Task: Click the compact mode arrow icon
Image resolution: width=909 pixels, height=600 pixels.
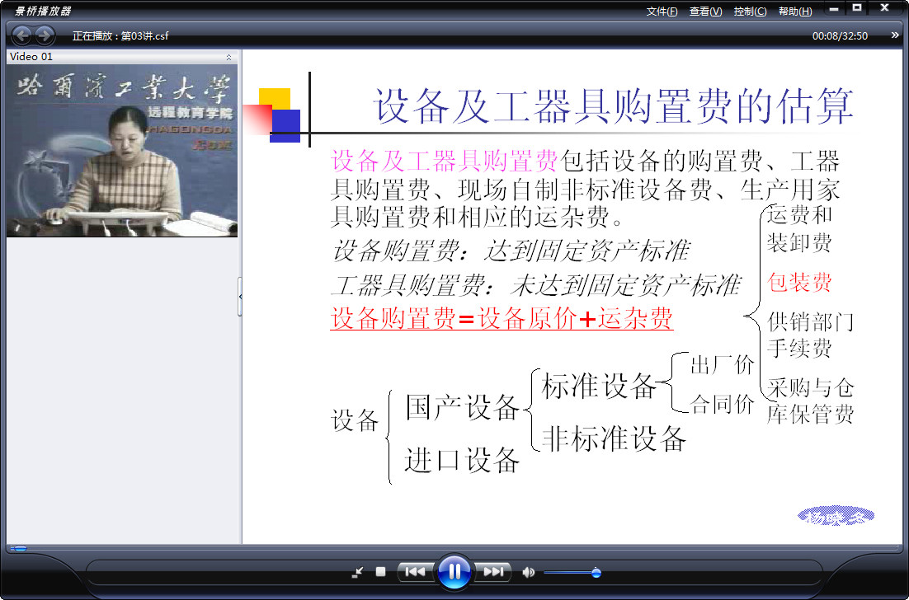Action: point(357,573)
